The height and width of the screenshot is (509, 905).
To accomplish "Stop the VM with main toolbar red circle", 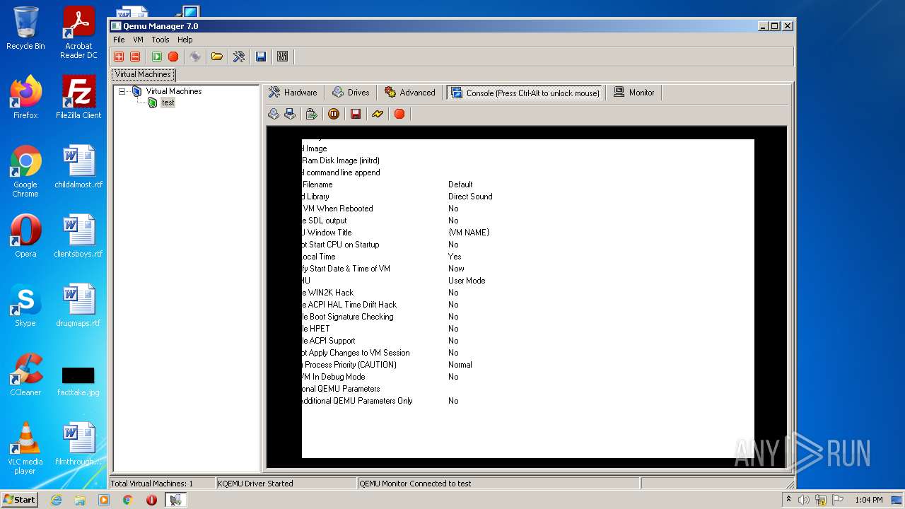I will (173, 57).
